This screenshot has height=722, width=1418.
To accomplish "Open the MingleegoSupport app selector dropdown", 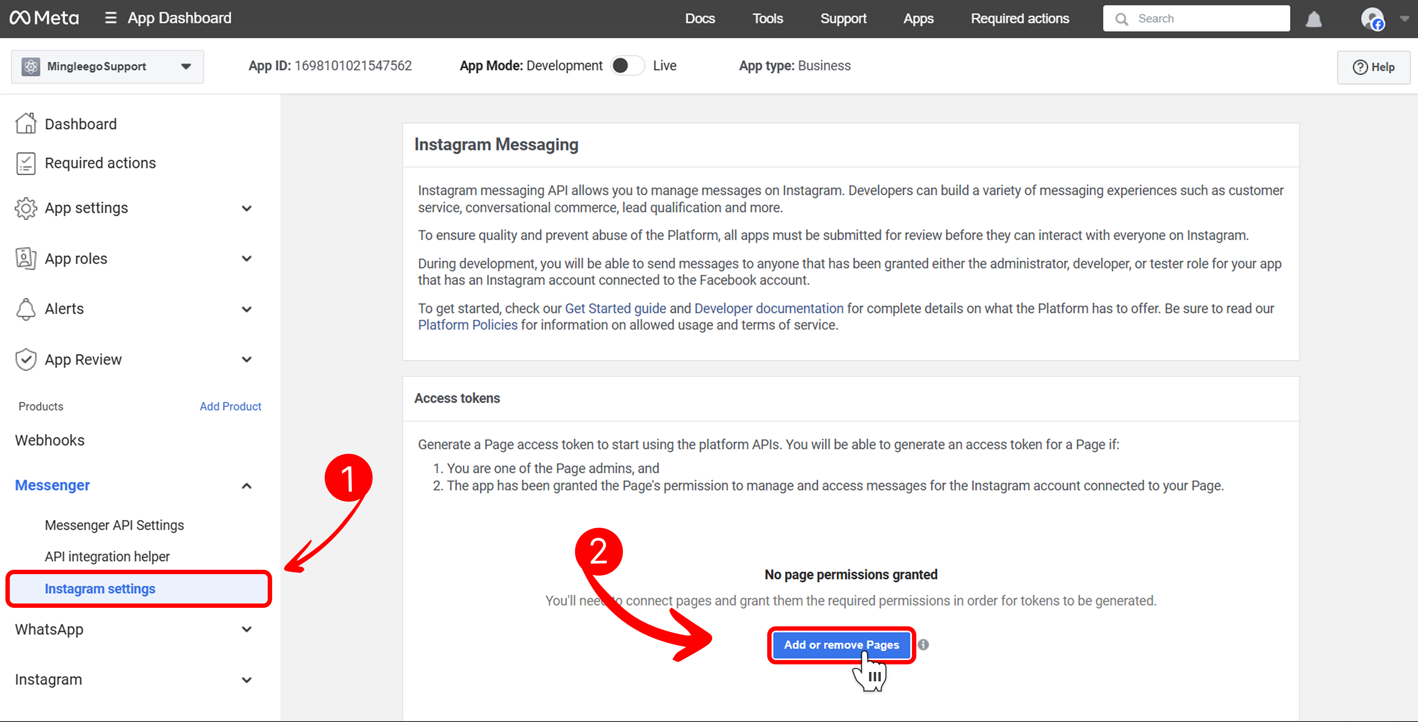I will (107, 67).
